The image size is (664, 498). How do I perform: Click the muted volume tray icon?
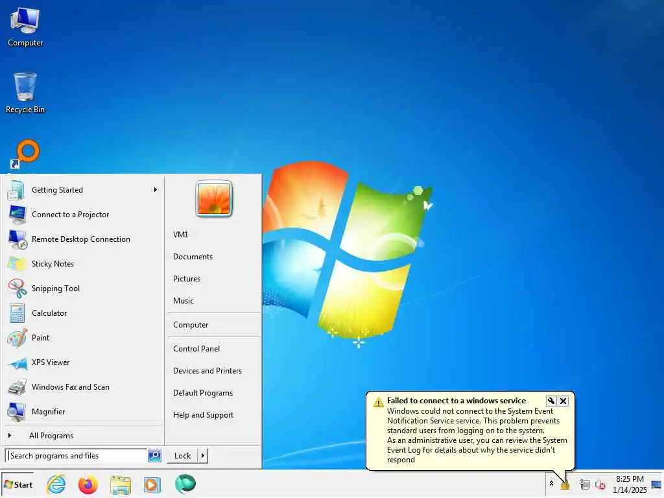[600, 484]
